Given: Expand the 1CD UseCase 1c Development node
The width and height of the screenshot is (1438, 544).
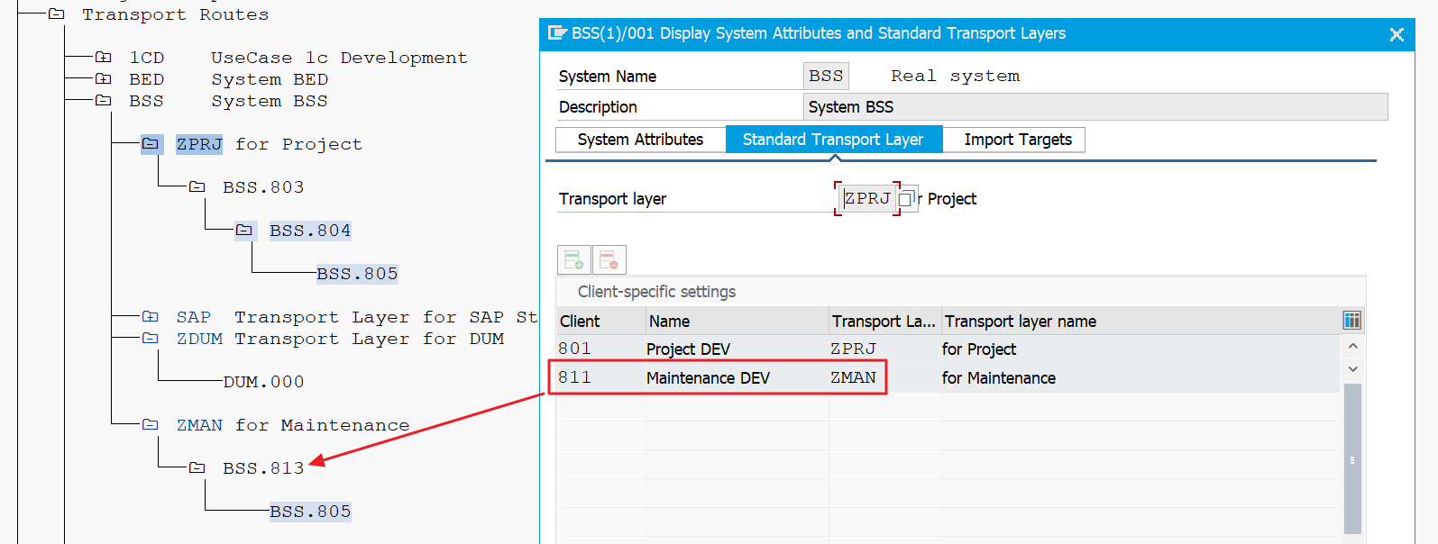Looking at the screenshot, I should pos(104,58).
